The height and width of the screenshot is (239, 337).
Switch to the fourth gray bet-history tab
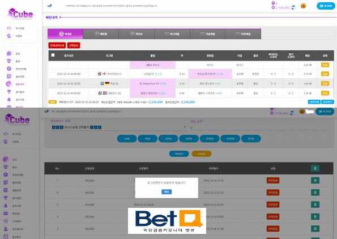pos(172,34)
